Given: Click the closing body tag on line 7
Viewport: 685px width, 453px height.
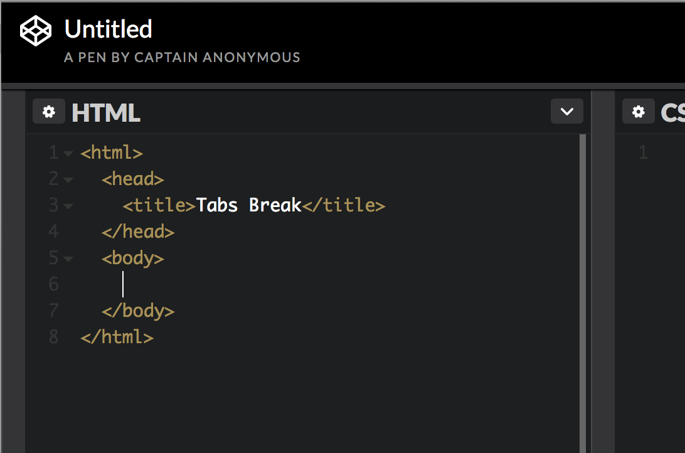Looking at the screenshot, I should 138,311.
